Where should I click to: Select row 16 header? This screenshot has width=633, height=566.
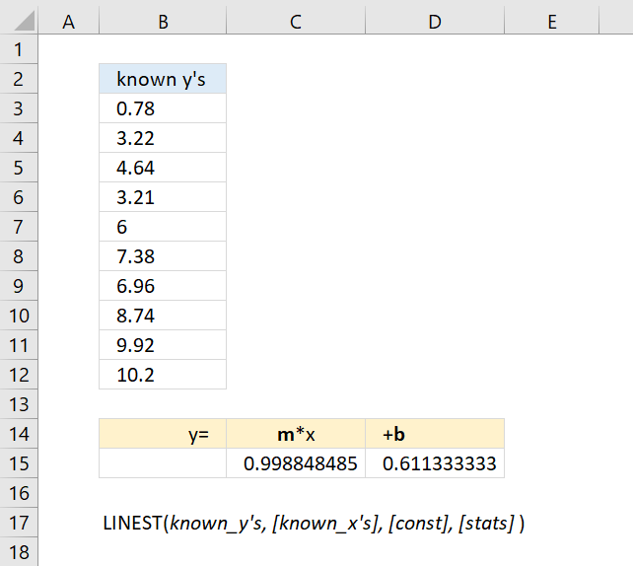tap(19, 493)
